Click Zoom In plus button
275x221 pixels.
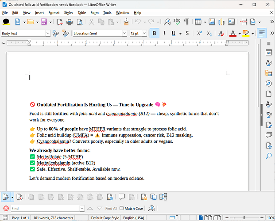point(262,218)
